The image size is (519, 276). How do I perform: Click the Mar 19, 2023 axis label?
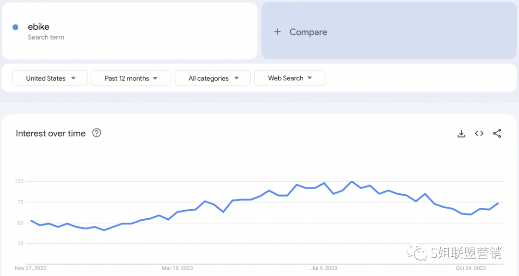pyautogui.click(x=177, y=268)
